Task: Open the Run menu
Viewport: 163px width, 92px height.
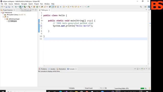Action: click(x=42, y=4)
